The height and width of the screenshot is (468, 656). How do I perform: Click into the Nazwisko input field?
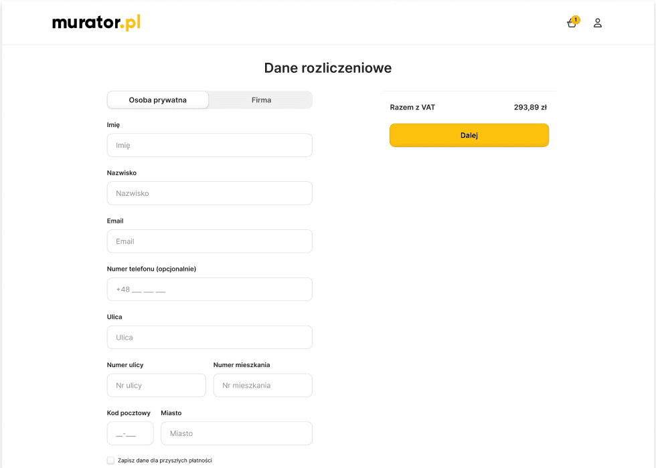pos(210,193)
